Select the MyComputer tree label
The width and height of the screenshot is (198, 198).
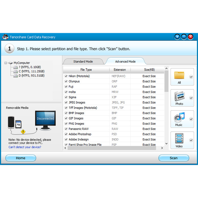[x=22, y=63]
